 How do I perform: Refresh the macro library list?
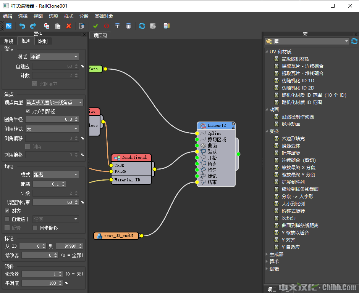coord(354,41)
